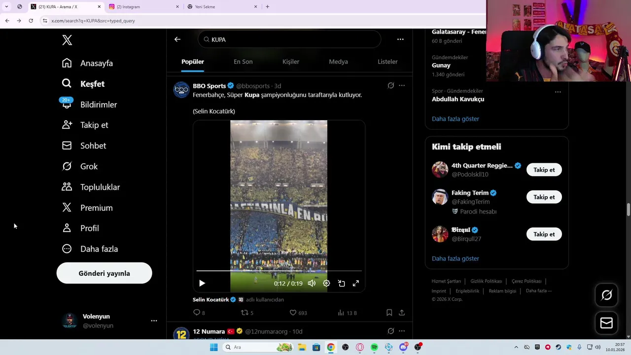Show more follow suggestions
Screen dimensions: 631x355
(x=456, y=258)
